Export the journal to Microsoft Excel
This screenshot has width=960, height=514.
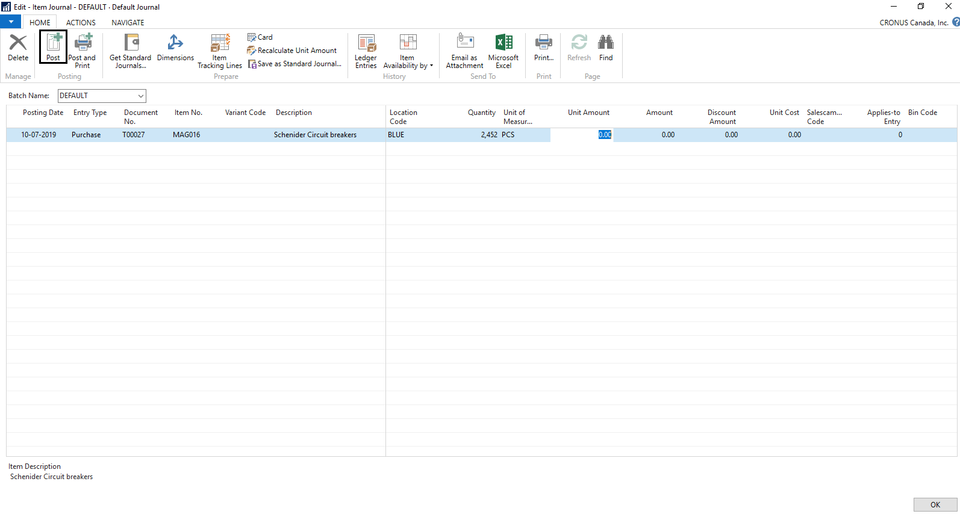[x=503, y=43]
